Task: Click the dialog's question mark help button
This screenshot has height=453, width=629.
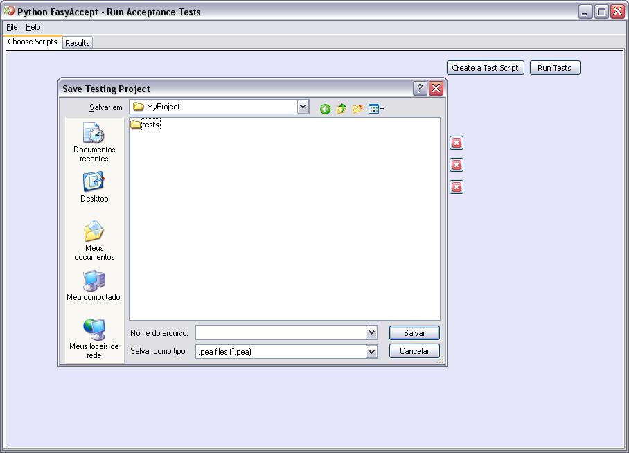Action: pos(420,89)
